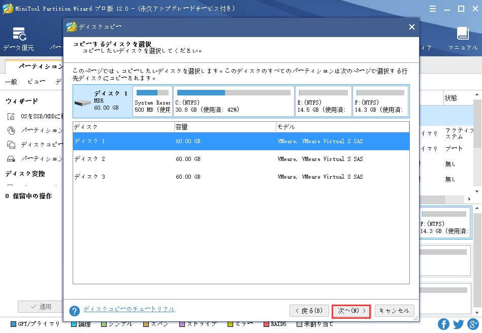Select the Disk 1 row in list
Image resolution: width=482 pixels, height=333 pixels.
click(241, 141)
